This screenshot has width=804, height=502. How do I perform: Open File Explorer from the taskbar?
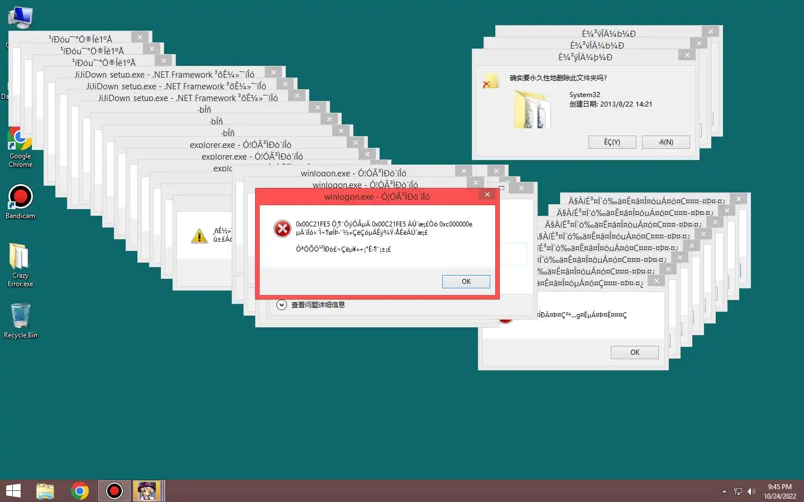(45, 491)
